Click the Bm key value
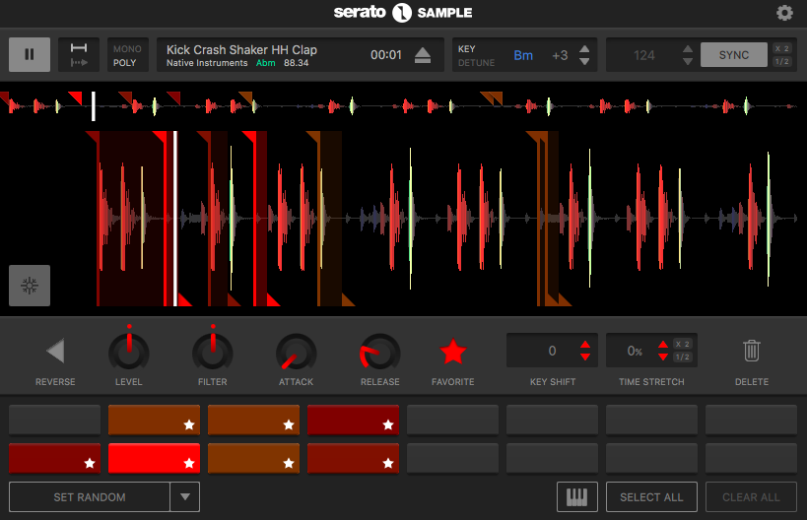Viewport: 807px width, 520px height. click(x=523, y=55)
